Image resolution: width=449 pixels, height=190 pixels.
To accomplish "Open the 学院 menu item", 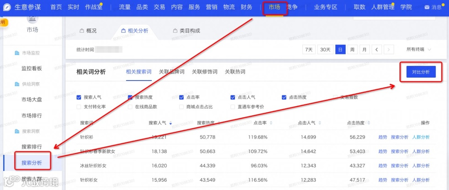I will tap(406, 7).
